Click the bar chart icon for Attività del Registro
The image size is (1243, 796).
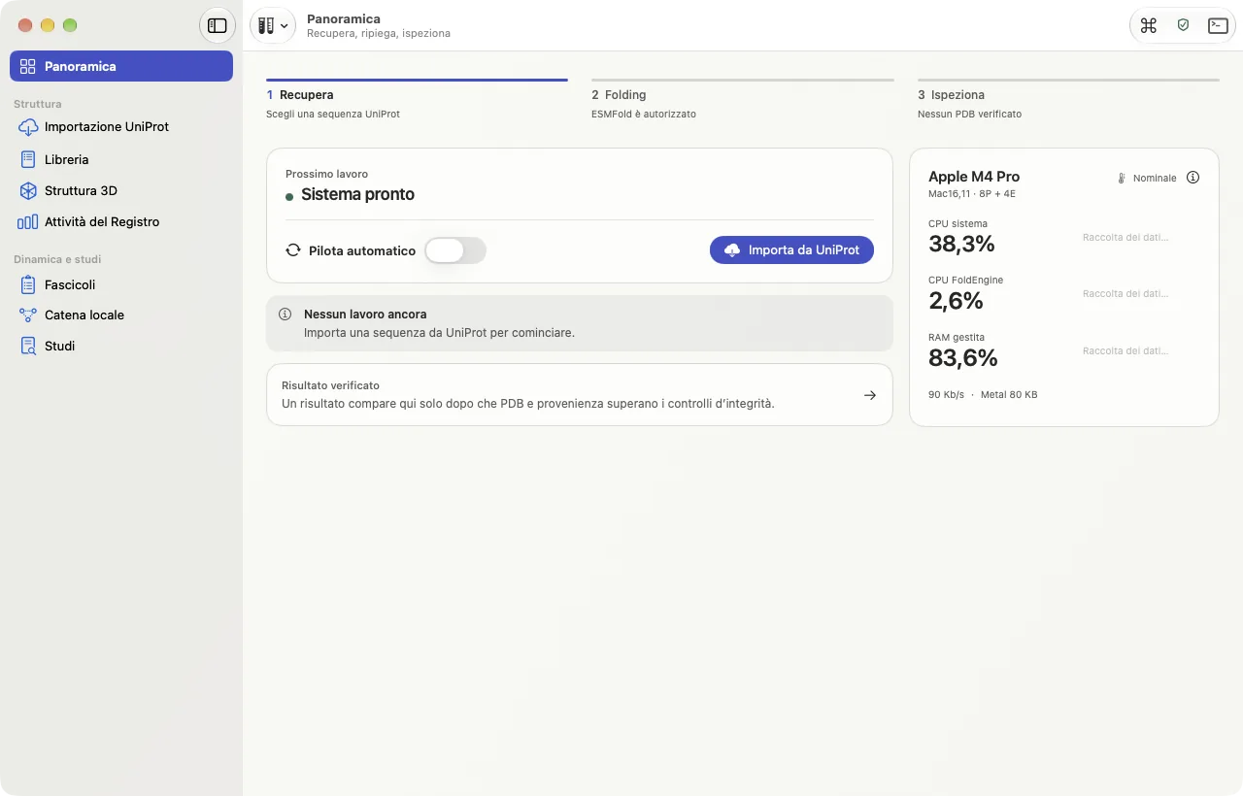tap(28, 222)
